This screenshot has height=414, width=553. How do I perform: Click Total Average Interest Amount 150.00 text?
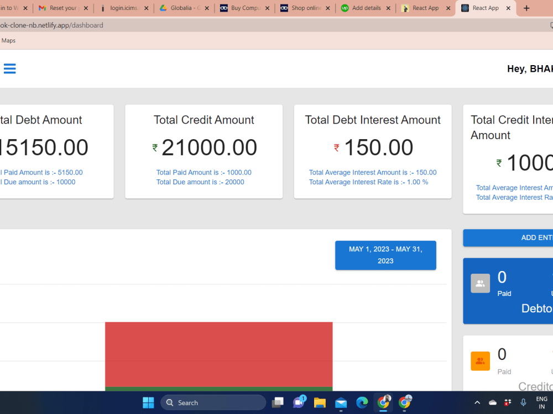373,172
